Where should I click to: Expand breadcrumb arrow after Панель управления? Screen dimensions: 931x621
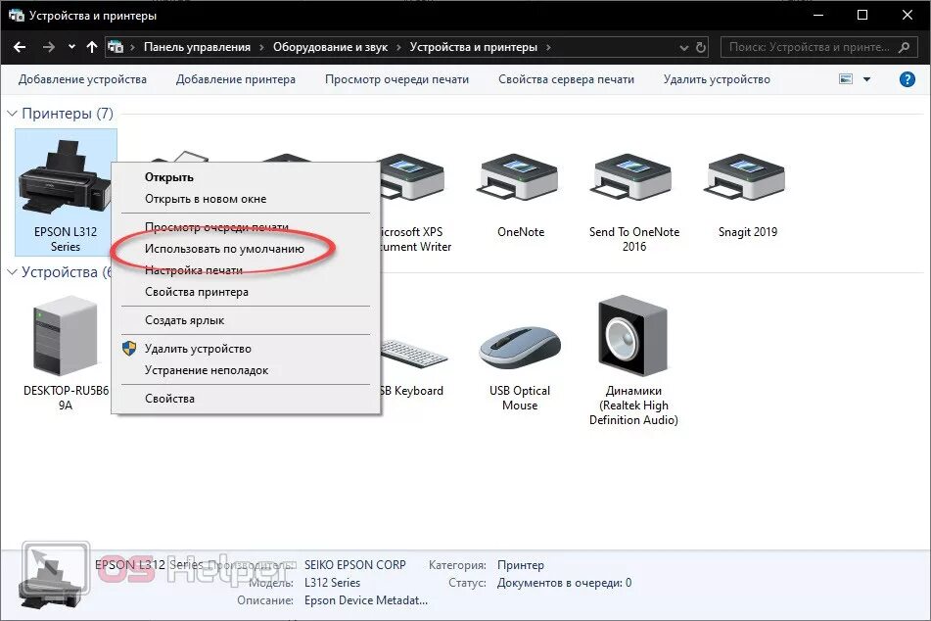tap(261, 47)
